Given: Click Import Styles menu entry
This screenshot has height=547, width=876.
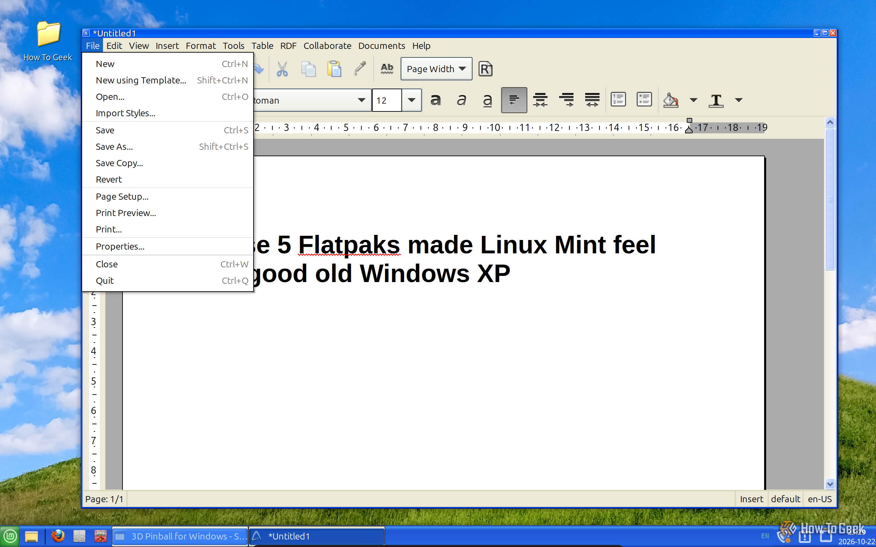Looking at the screenshot, I should 168,113.
